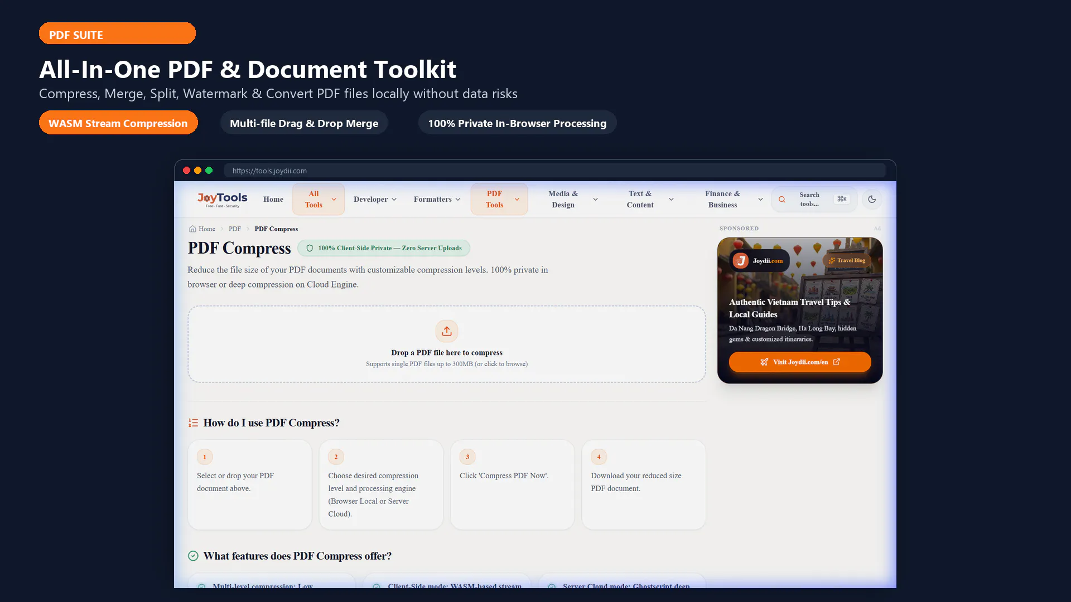Viewport: 1071px width, 602px height.
Task: Click the 100% Private In-Browser Processing pill
Action: (517, 123)
